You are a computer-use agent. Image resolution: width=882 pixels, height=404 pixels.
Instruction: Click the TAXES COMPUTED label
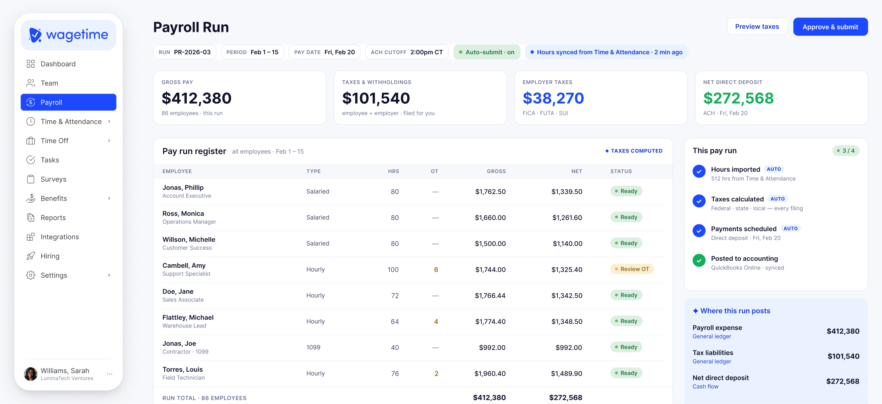[637, 151]
